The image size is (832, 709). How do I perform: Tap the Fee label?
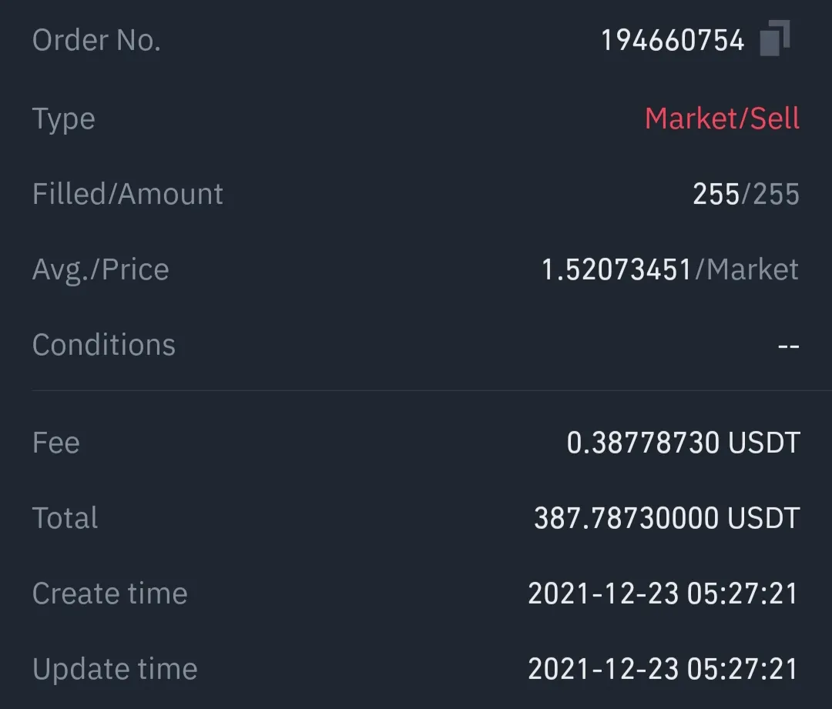[x=55, y=443]
